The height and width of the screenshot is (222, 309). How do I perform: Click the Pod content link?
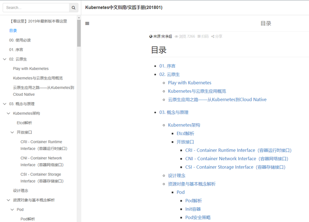(x=181, y=192)
